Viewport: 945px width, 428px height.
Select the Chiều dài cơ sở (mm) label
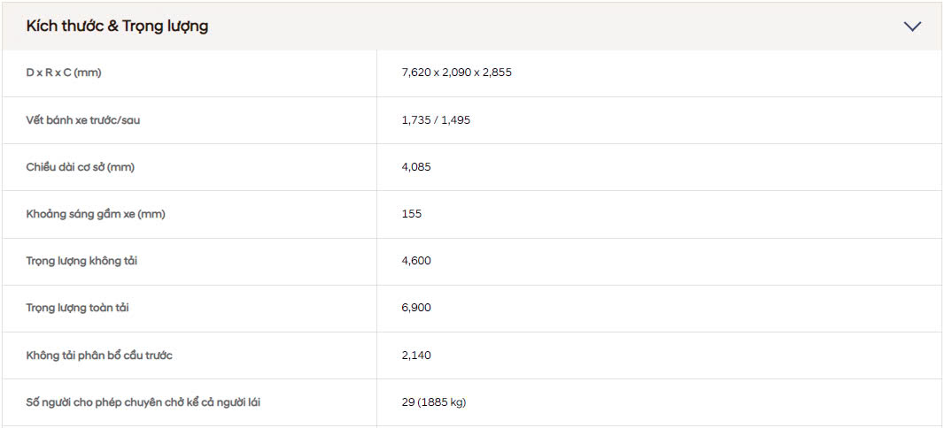(x=81, y=166)
